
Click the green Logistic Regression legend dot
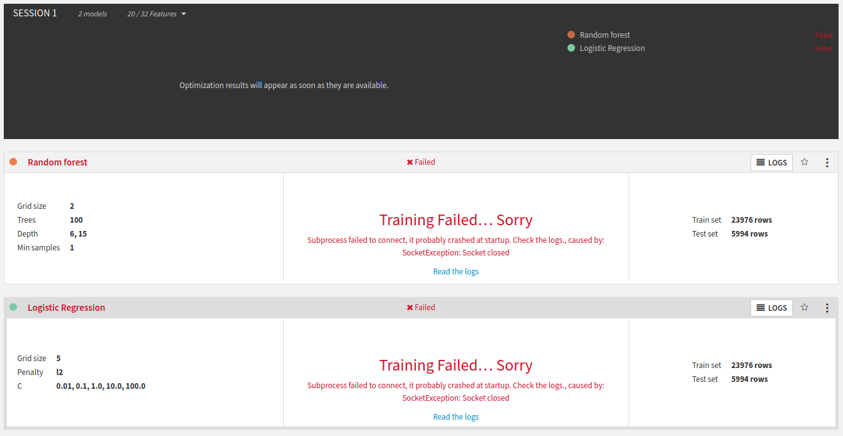571,48
